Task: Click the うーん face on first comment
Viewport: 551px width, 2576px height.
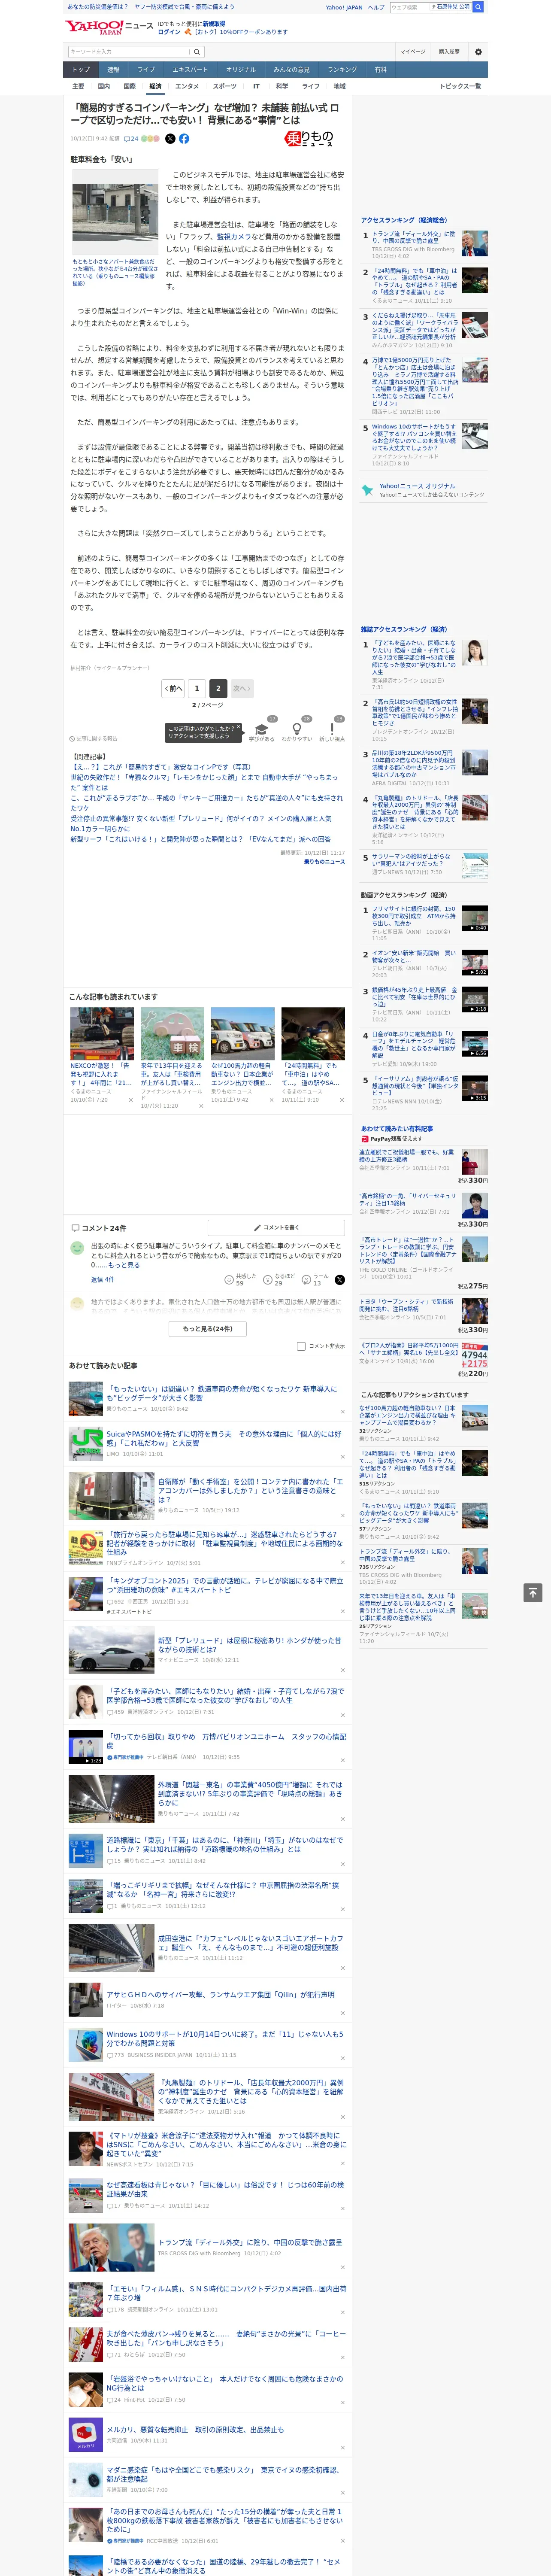Action: 306,1279
